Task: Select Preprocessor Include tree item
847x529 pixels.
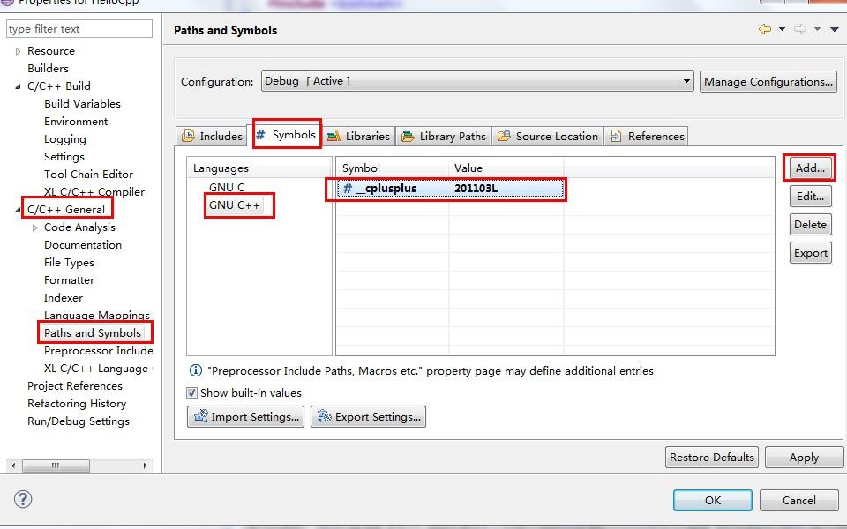Action: coord(98,351)
